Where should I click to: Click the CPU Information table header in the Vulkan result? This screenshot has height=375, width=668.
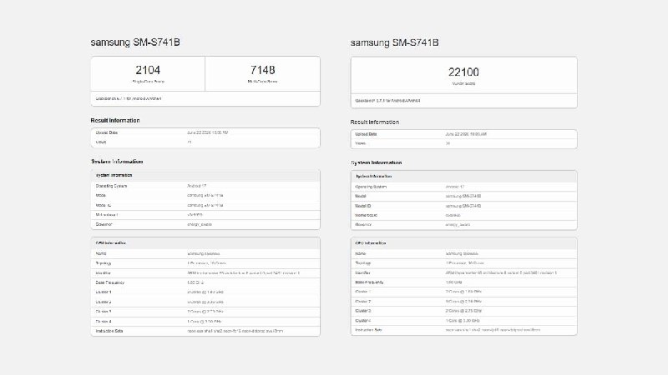click(x=464, y=243)
